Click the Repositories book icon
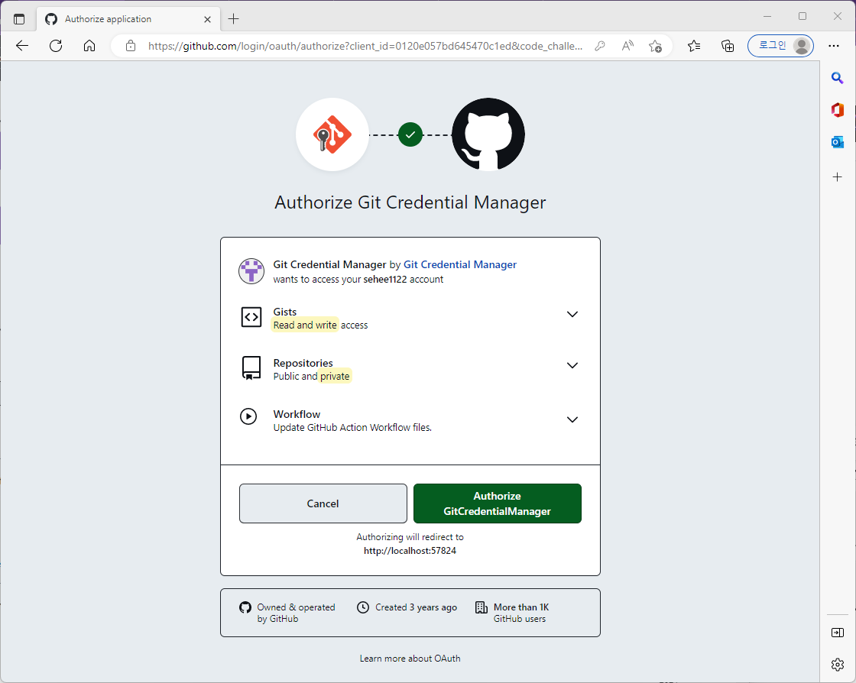Screen dimensions: 856x683 (251, 368)
